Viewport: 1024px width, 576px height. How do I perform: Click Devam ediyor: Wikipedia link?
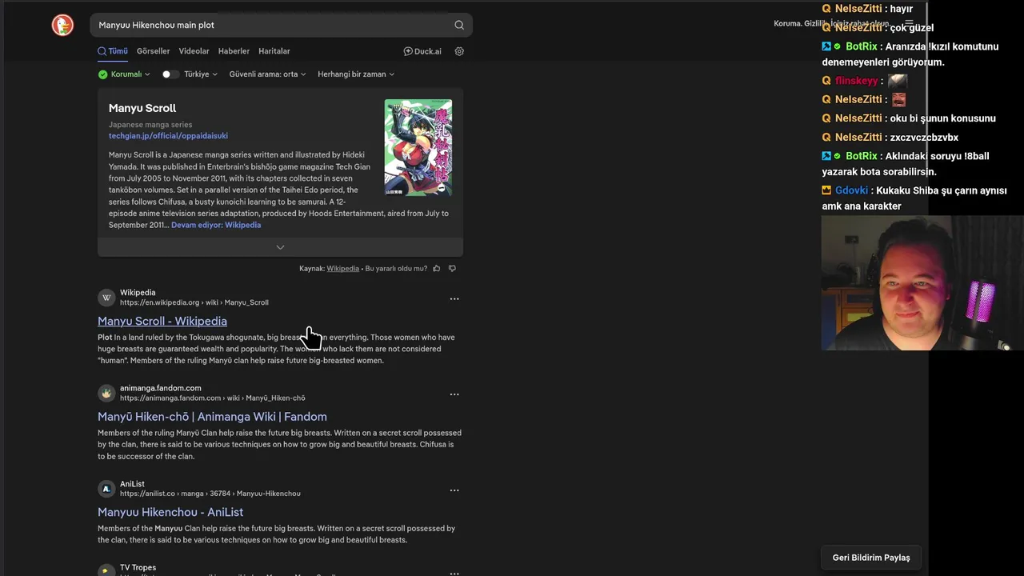point(216,225)
